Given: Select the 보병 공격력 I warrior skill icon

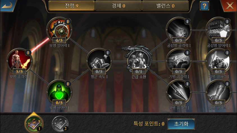Looking at the screenshot, I should point(19,61).
